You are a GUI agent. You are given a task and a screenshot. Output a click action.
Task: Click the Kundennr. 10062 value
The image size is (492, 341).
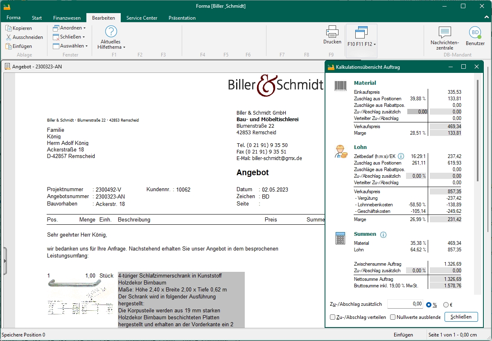pos(183,190)
